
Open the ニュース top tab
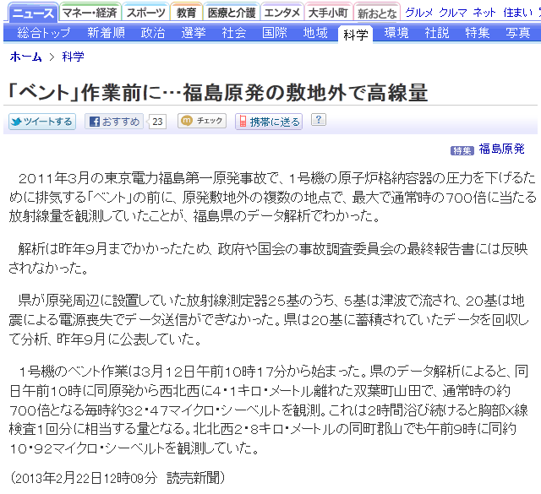click(35, 13)
